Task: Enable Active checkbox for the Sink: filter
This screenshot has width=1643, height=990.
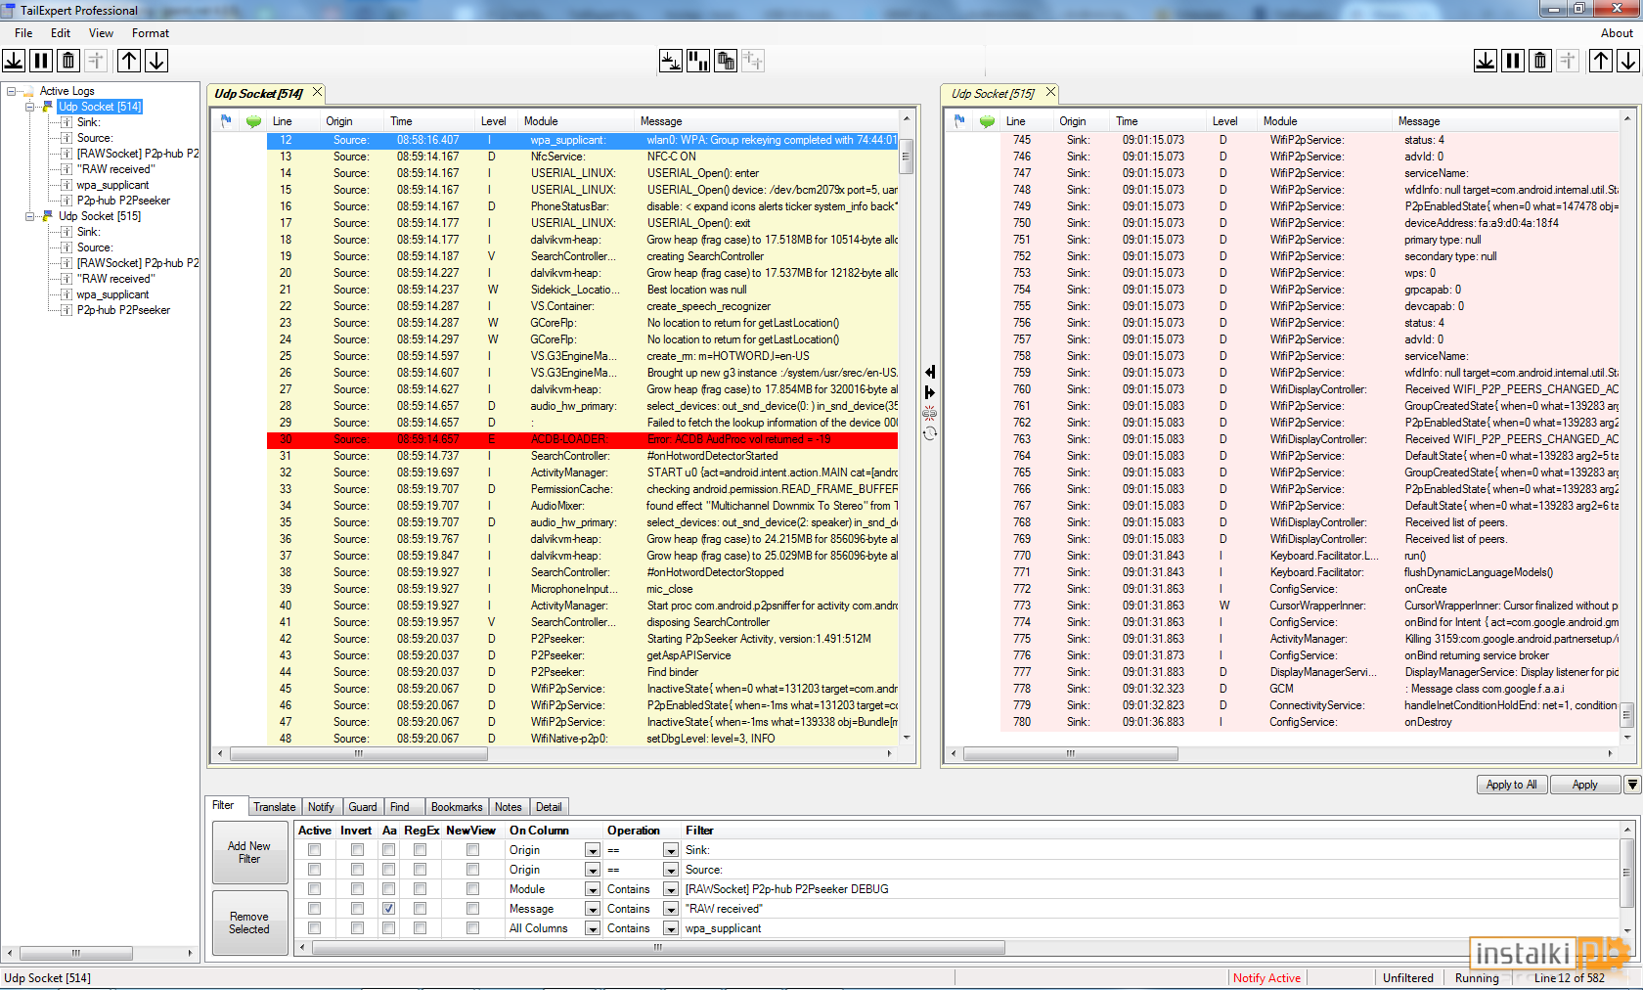Action: click(x=314, y=850)
